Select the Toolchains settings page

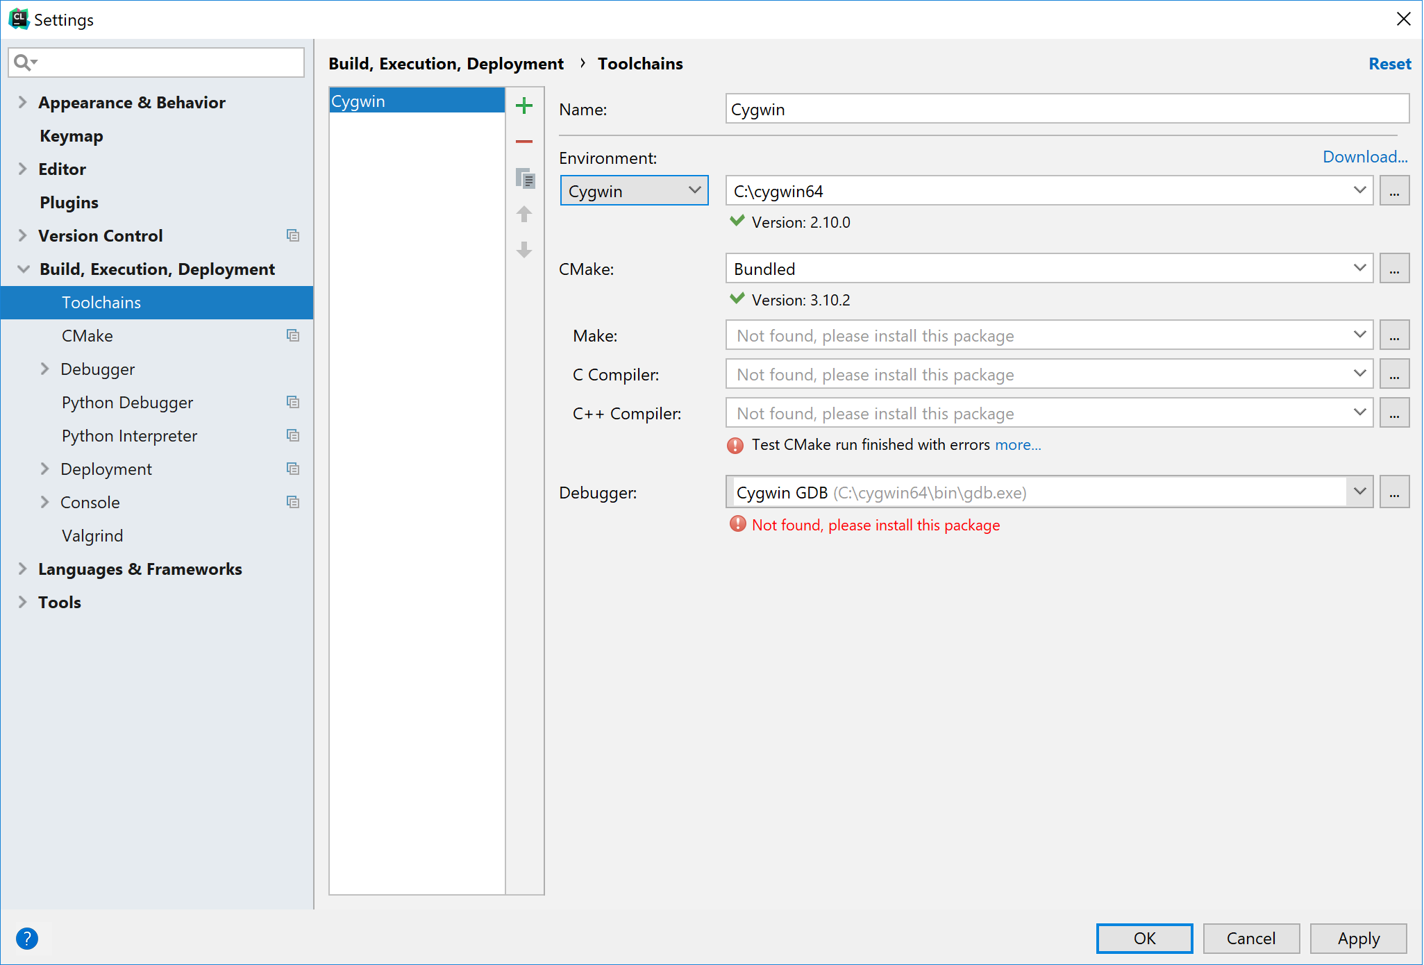tap(157, 303)
